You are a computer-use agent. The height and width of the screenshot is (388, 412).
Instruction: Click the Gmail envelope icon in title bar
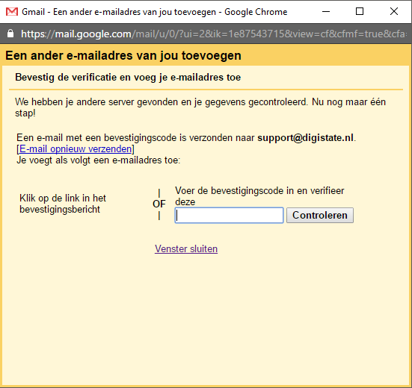[12, 12]
